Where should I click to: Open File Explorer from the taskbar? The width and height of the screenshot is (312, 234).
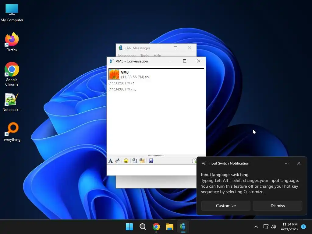click(x=170, y=227)
